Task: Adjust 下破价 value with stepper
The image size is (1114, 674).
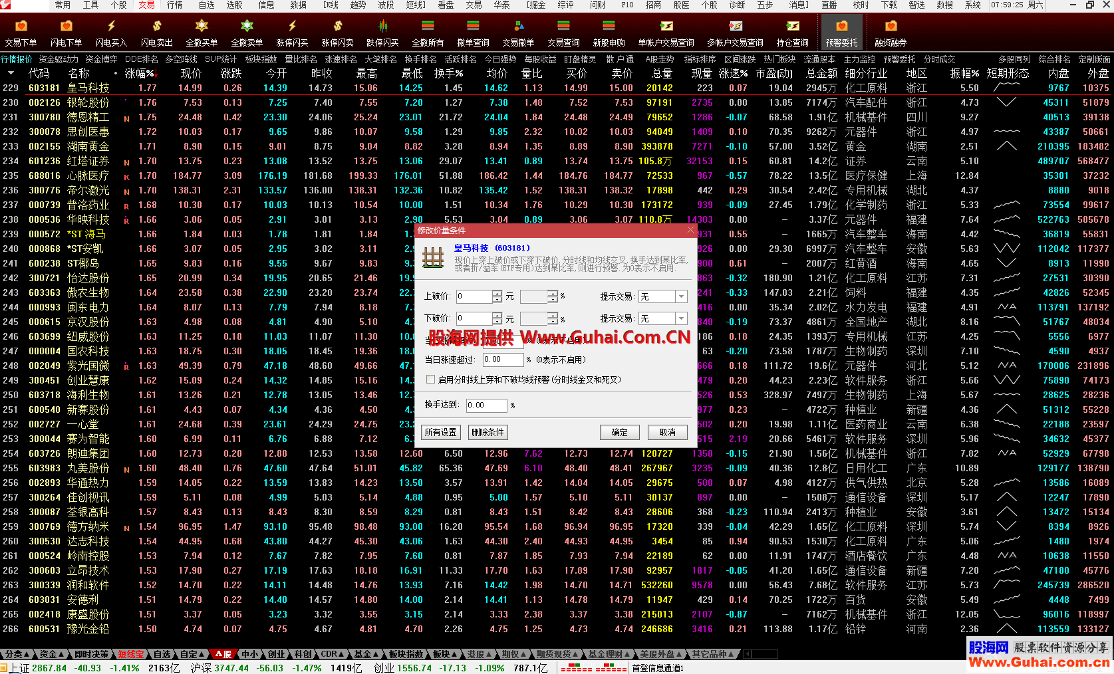Action: coord(497,318)
